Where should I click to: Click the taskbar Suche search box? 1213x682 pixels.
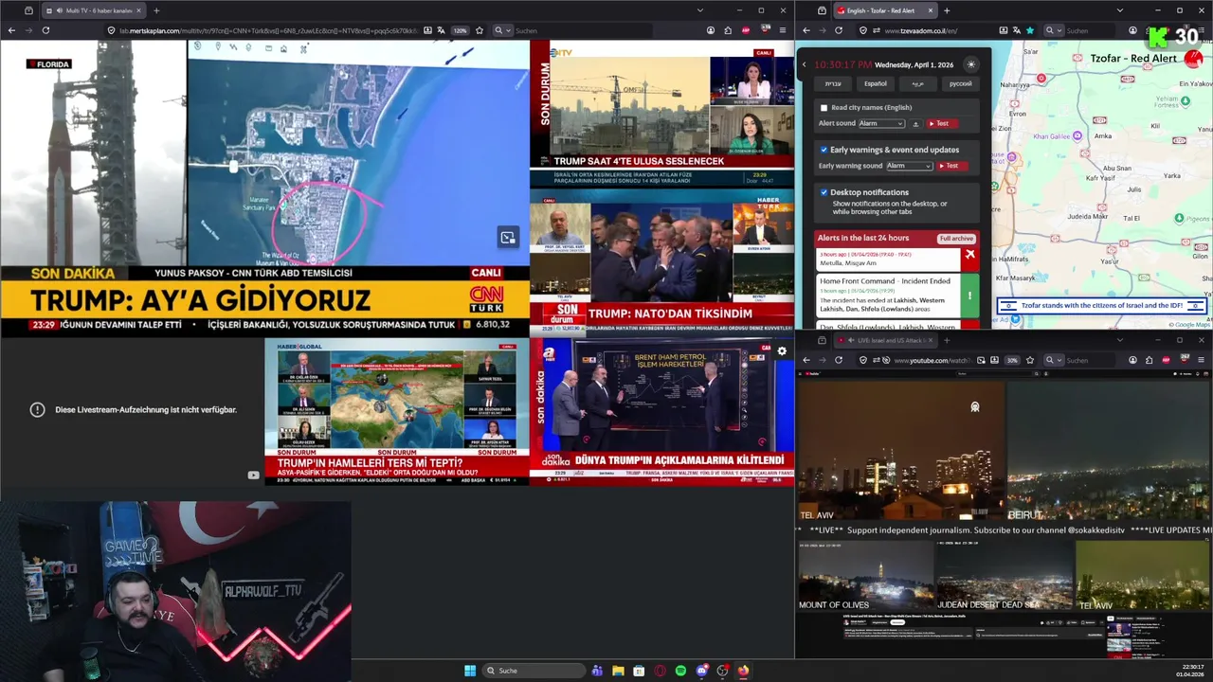point(533,671)
